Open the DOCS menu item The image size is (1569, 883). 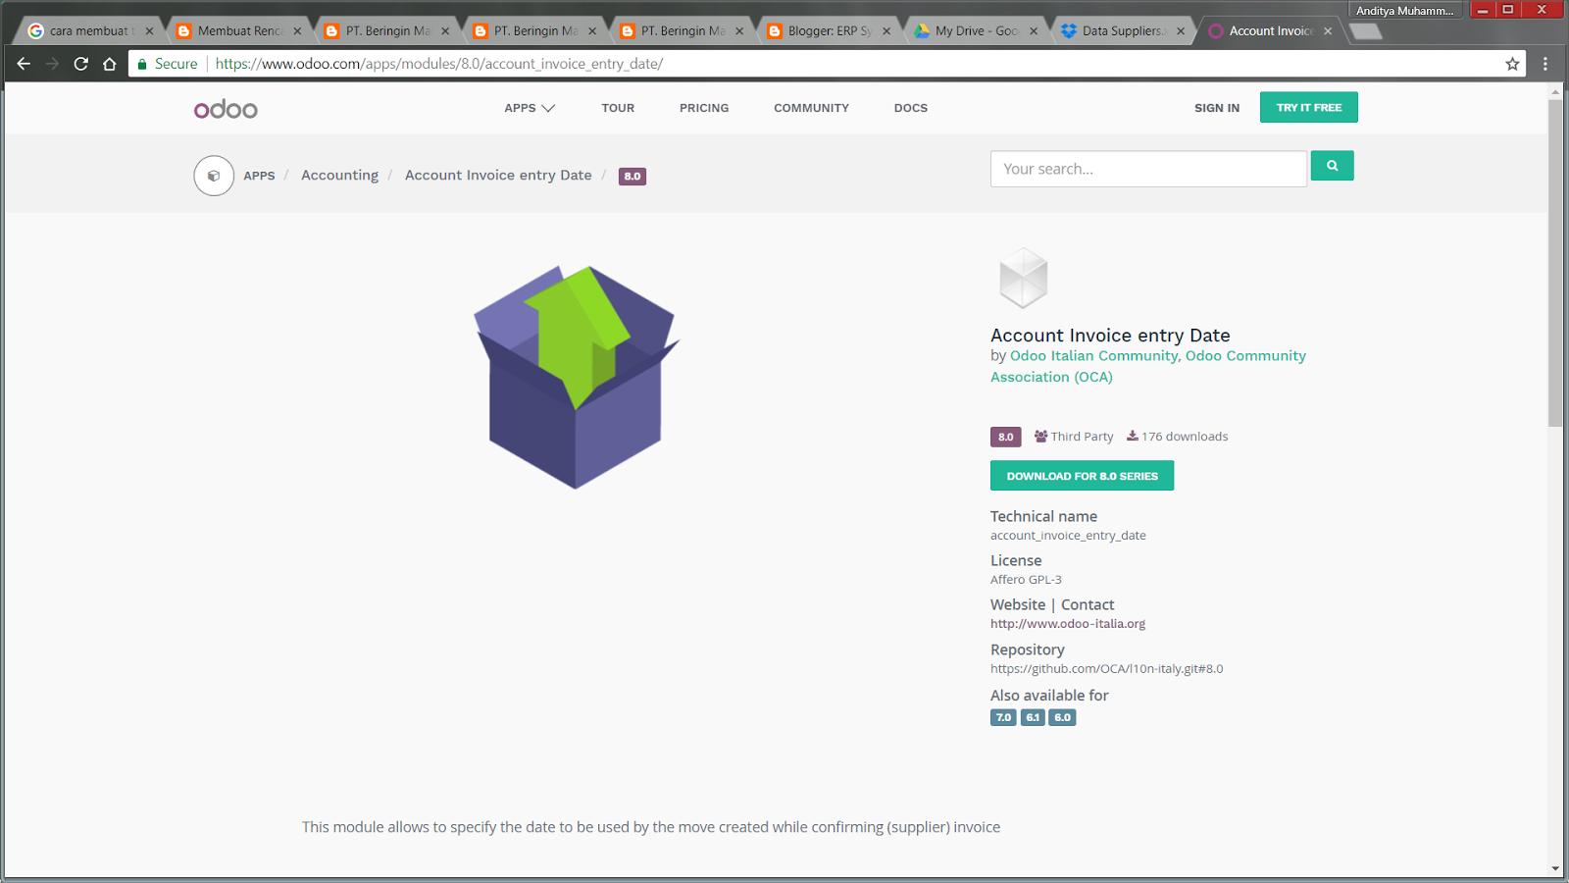click(911, 108)
